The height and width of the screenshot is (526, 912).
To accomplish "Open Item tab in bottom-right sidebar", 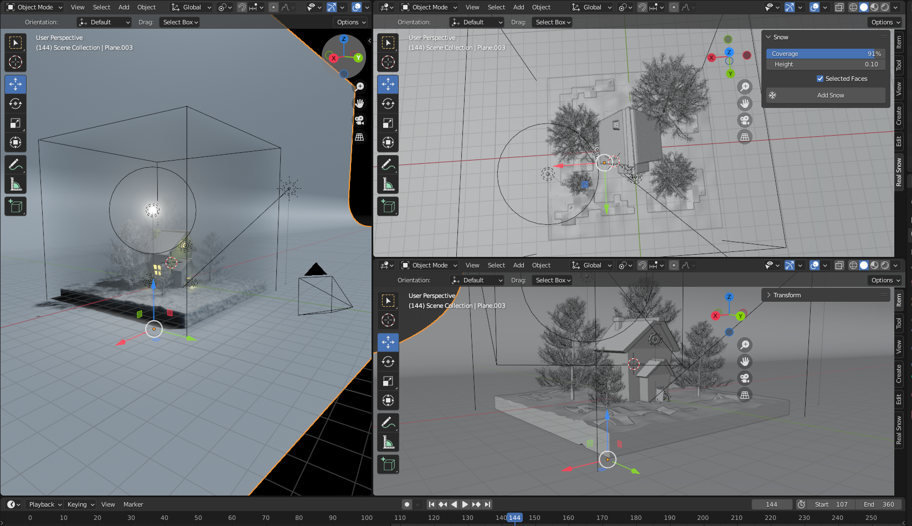I will coord(899,300).
